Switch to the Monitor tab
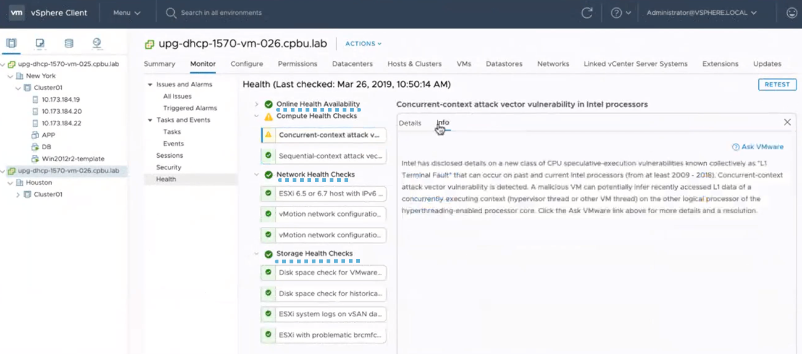Viewport: 802px width, 354px height. click(x=203, y=64)
